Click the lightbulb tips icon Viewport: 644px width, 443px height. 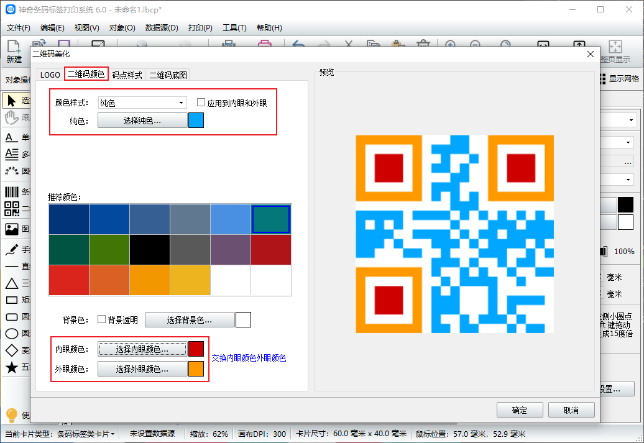(x=11, y=415)
